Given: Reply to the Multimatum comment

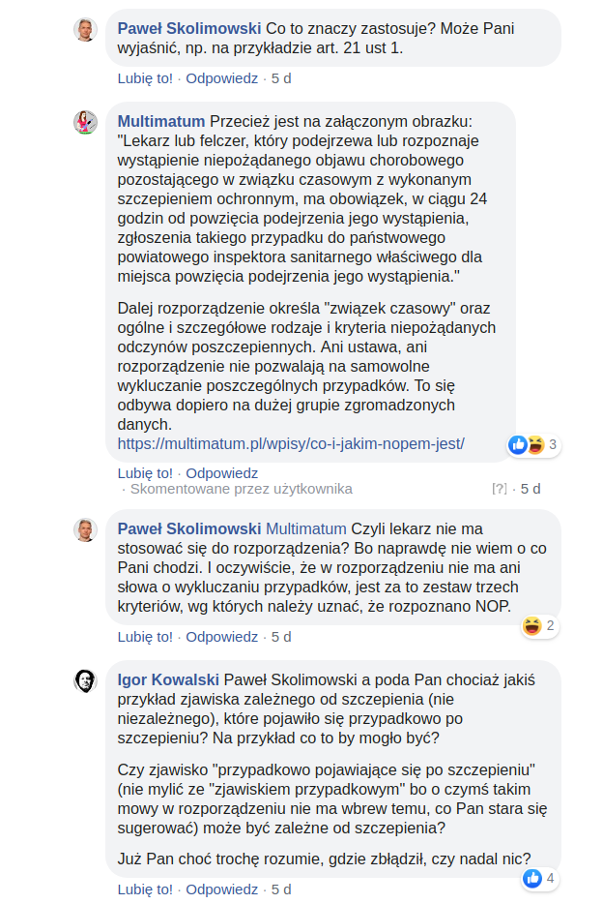Looking at the screenshot, I should coord(221,473).
